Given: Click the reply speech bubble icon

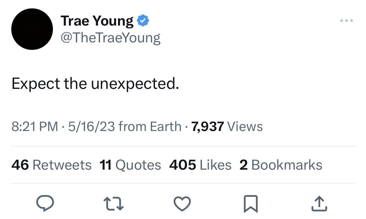Looking at the screenshot, I should [x=45, y=204].
